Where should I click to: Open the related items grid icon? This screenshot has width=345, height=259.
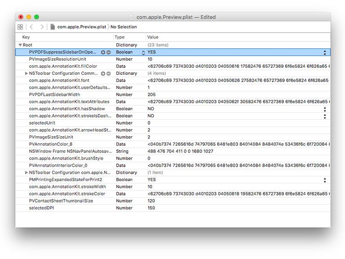[20, 27]
